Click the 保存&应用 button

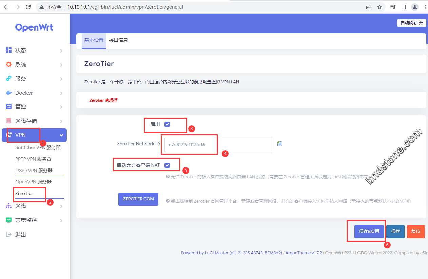[x=369, y=232]
